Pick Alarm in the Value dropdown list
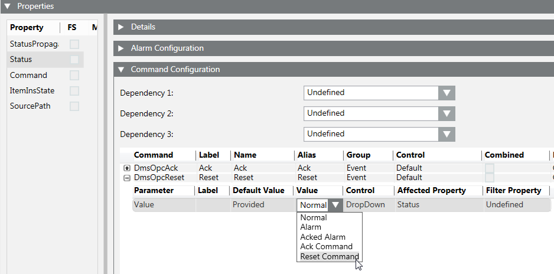The width and height of the screenshot is (554, 274). [x=311, y=227]
